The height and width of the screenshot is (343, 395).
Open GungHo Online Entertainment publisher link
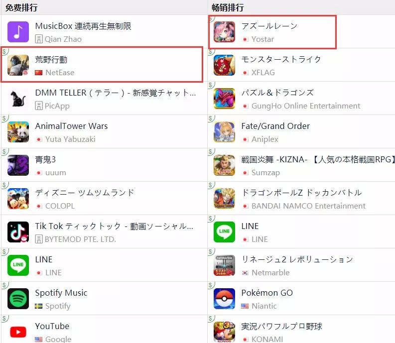306,106
